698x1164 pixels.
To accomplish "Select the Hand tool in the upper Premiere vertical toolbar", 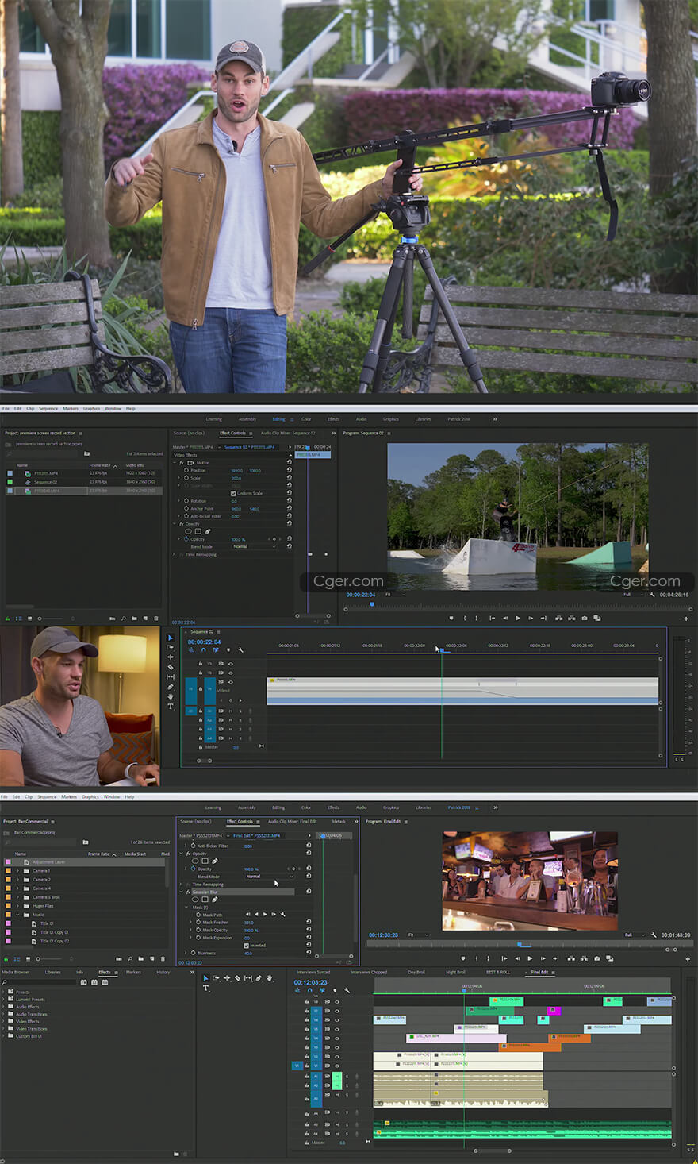I will point(171,697).
